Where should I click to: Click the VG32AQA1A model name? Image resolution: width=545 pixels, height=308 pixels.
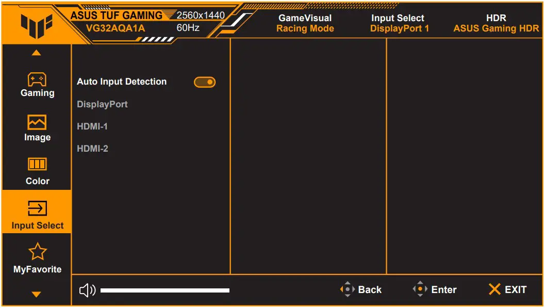[x=115, y=28]
